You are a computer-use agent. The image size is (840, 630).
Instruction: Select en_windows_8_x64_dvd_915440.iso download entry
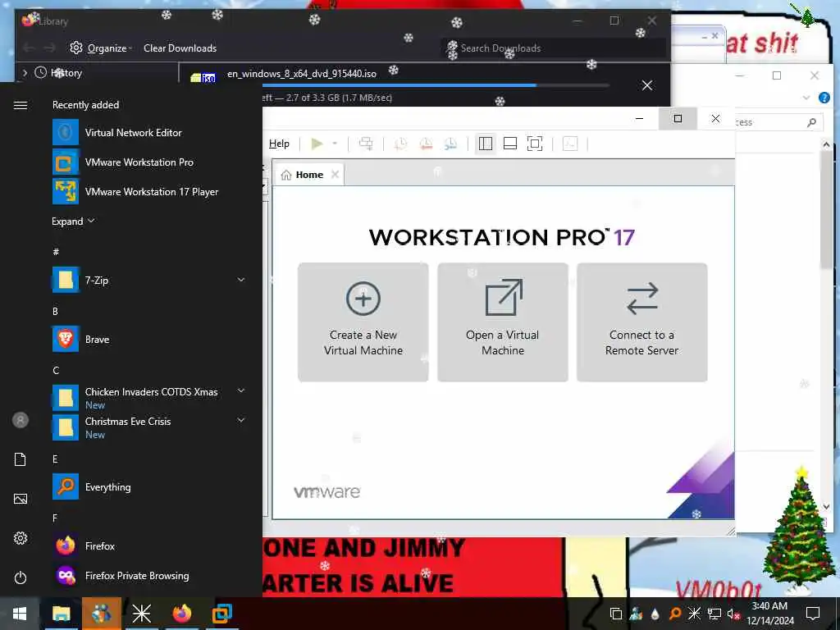coord(302,74)
